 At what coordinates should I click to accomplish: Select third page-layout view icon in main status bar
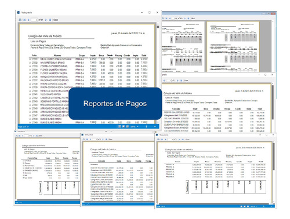[x=127, y=126]
